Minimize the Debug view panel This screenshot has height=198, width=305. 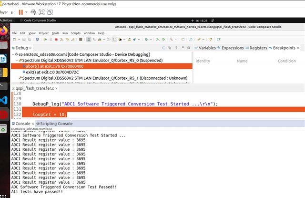183,47
